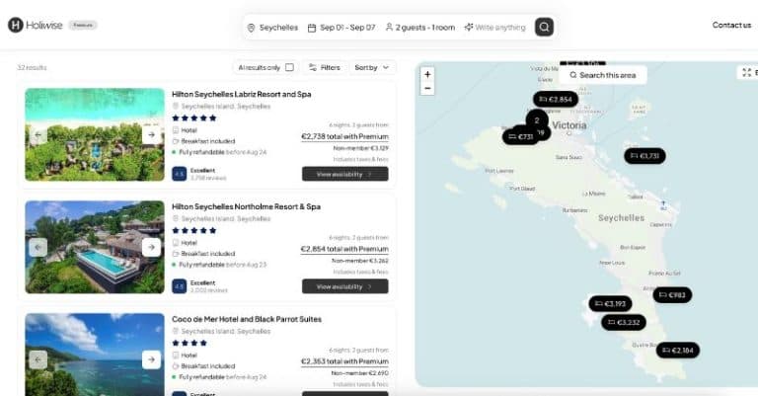The image size is (758, 396).
Task: Show next photo of Hilton Northolme Resort
Action: [x=151, y=248]
